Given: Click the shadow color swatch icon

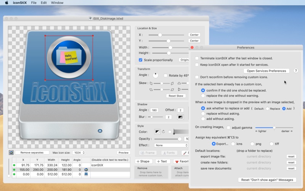Looking at the screenshot, I should pyautogui.click(x=181, y=117).
